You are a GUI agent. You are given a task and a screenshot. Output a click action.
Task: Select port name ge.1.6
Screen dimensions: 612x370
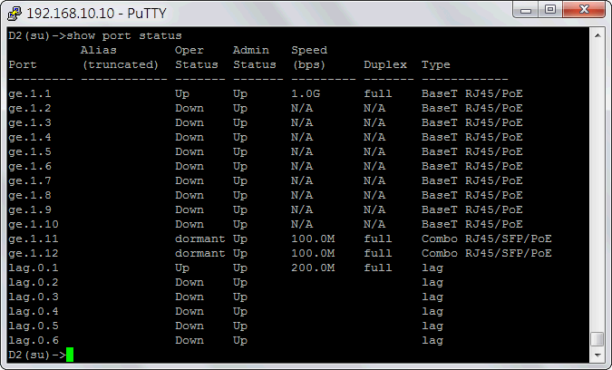pyautogui.click(x=30, y=167)
